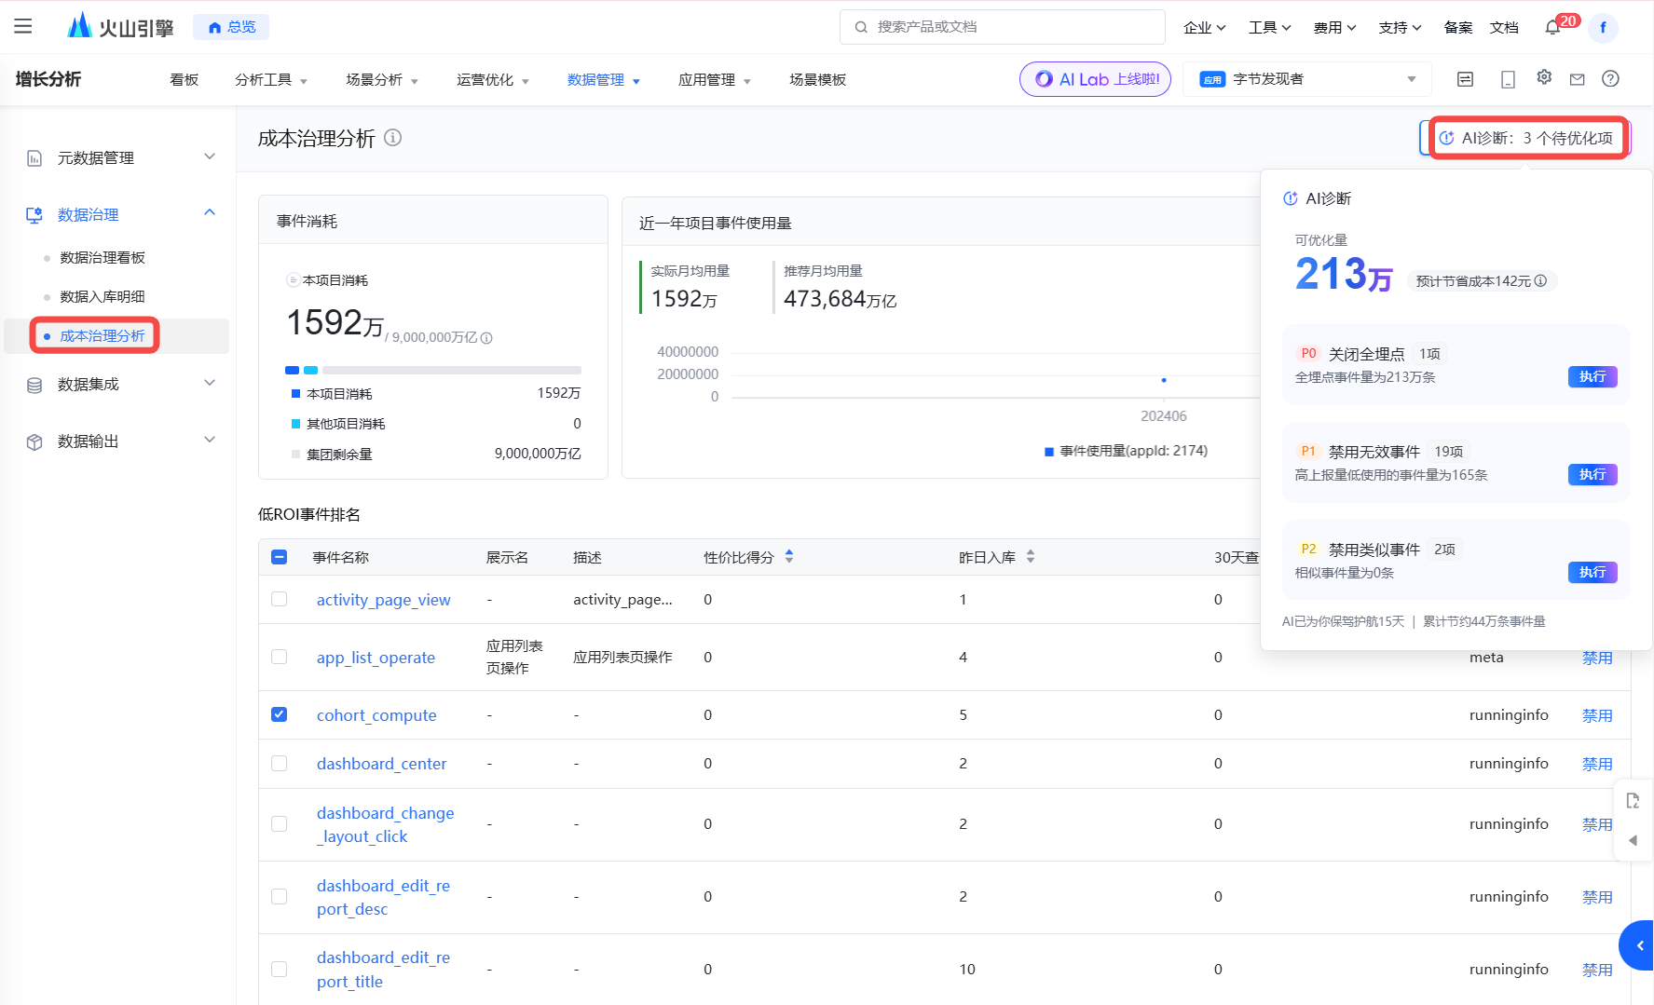1654x1005 pixels.
Task: Click the search magnifier icon
Action: [x=861, y=27]
